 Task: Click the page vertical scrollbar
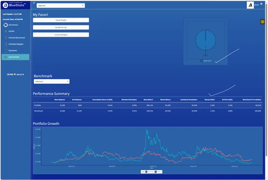tap(266, 80)
